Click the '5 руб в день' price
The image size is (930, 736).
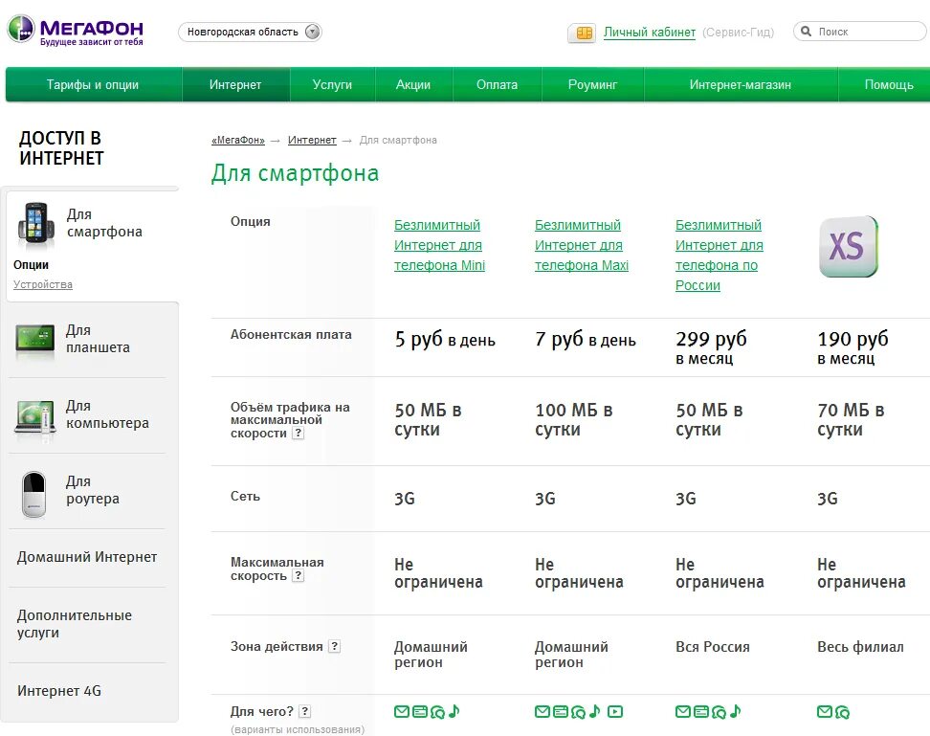[445, 340]
